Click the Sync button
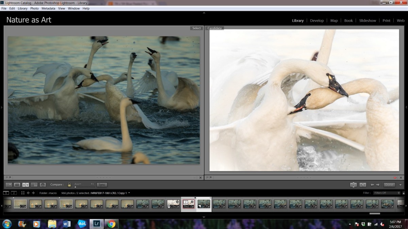Screen dimensions: 408x229 [102, 185]
